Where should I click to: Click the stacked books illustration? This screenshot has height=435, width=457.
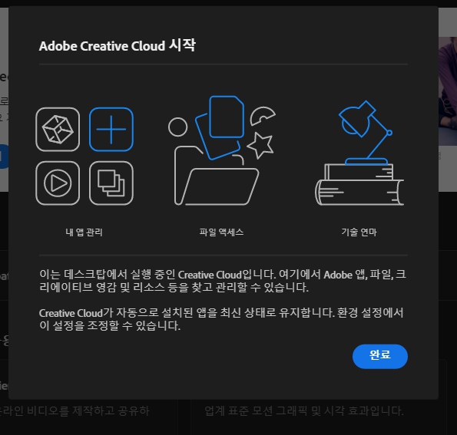(359, 185)
